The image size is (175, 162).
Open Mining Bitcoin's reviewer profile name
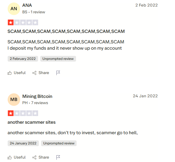point(37,96)
